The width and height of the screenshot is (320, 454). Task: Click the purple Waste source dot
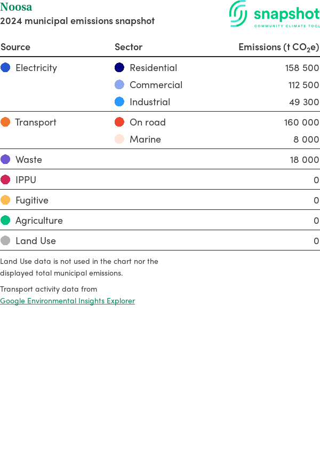coord(5,160)
